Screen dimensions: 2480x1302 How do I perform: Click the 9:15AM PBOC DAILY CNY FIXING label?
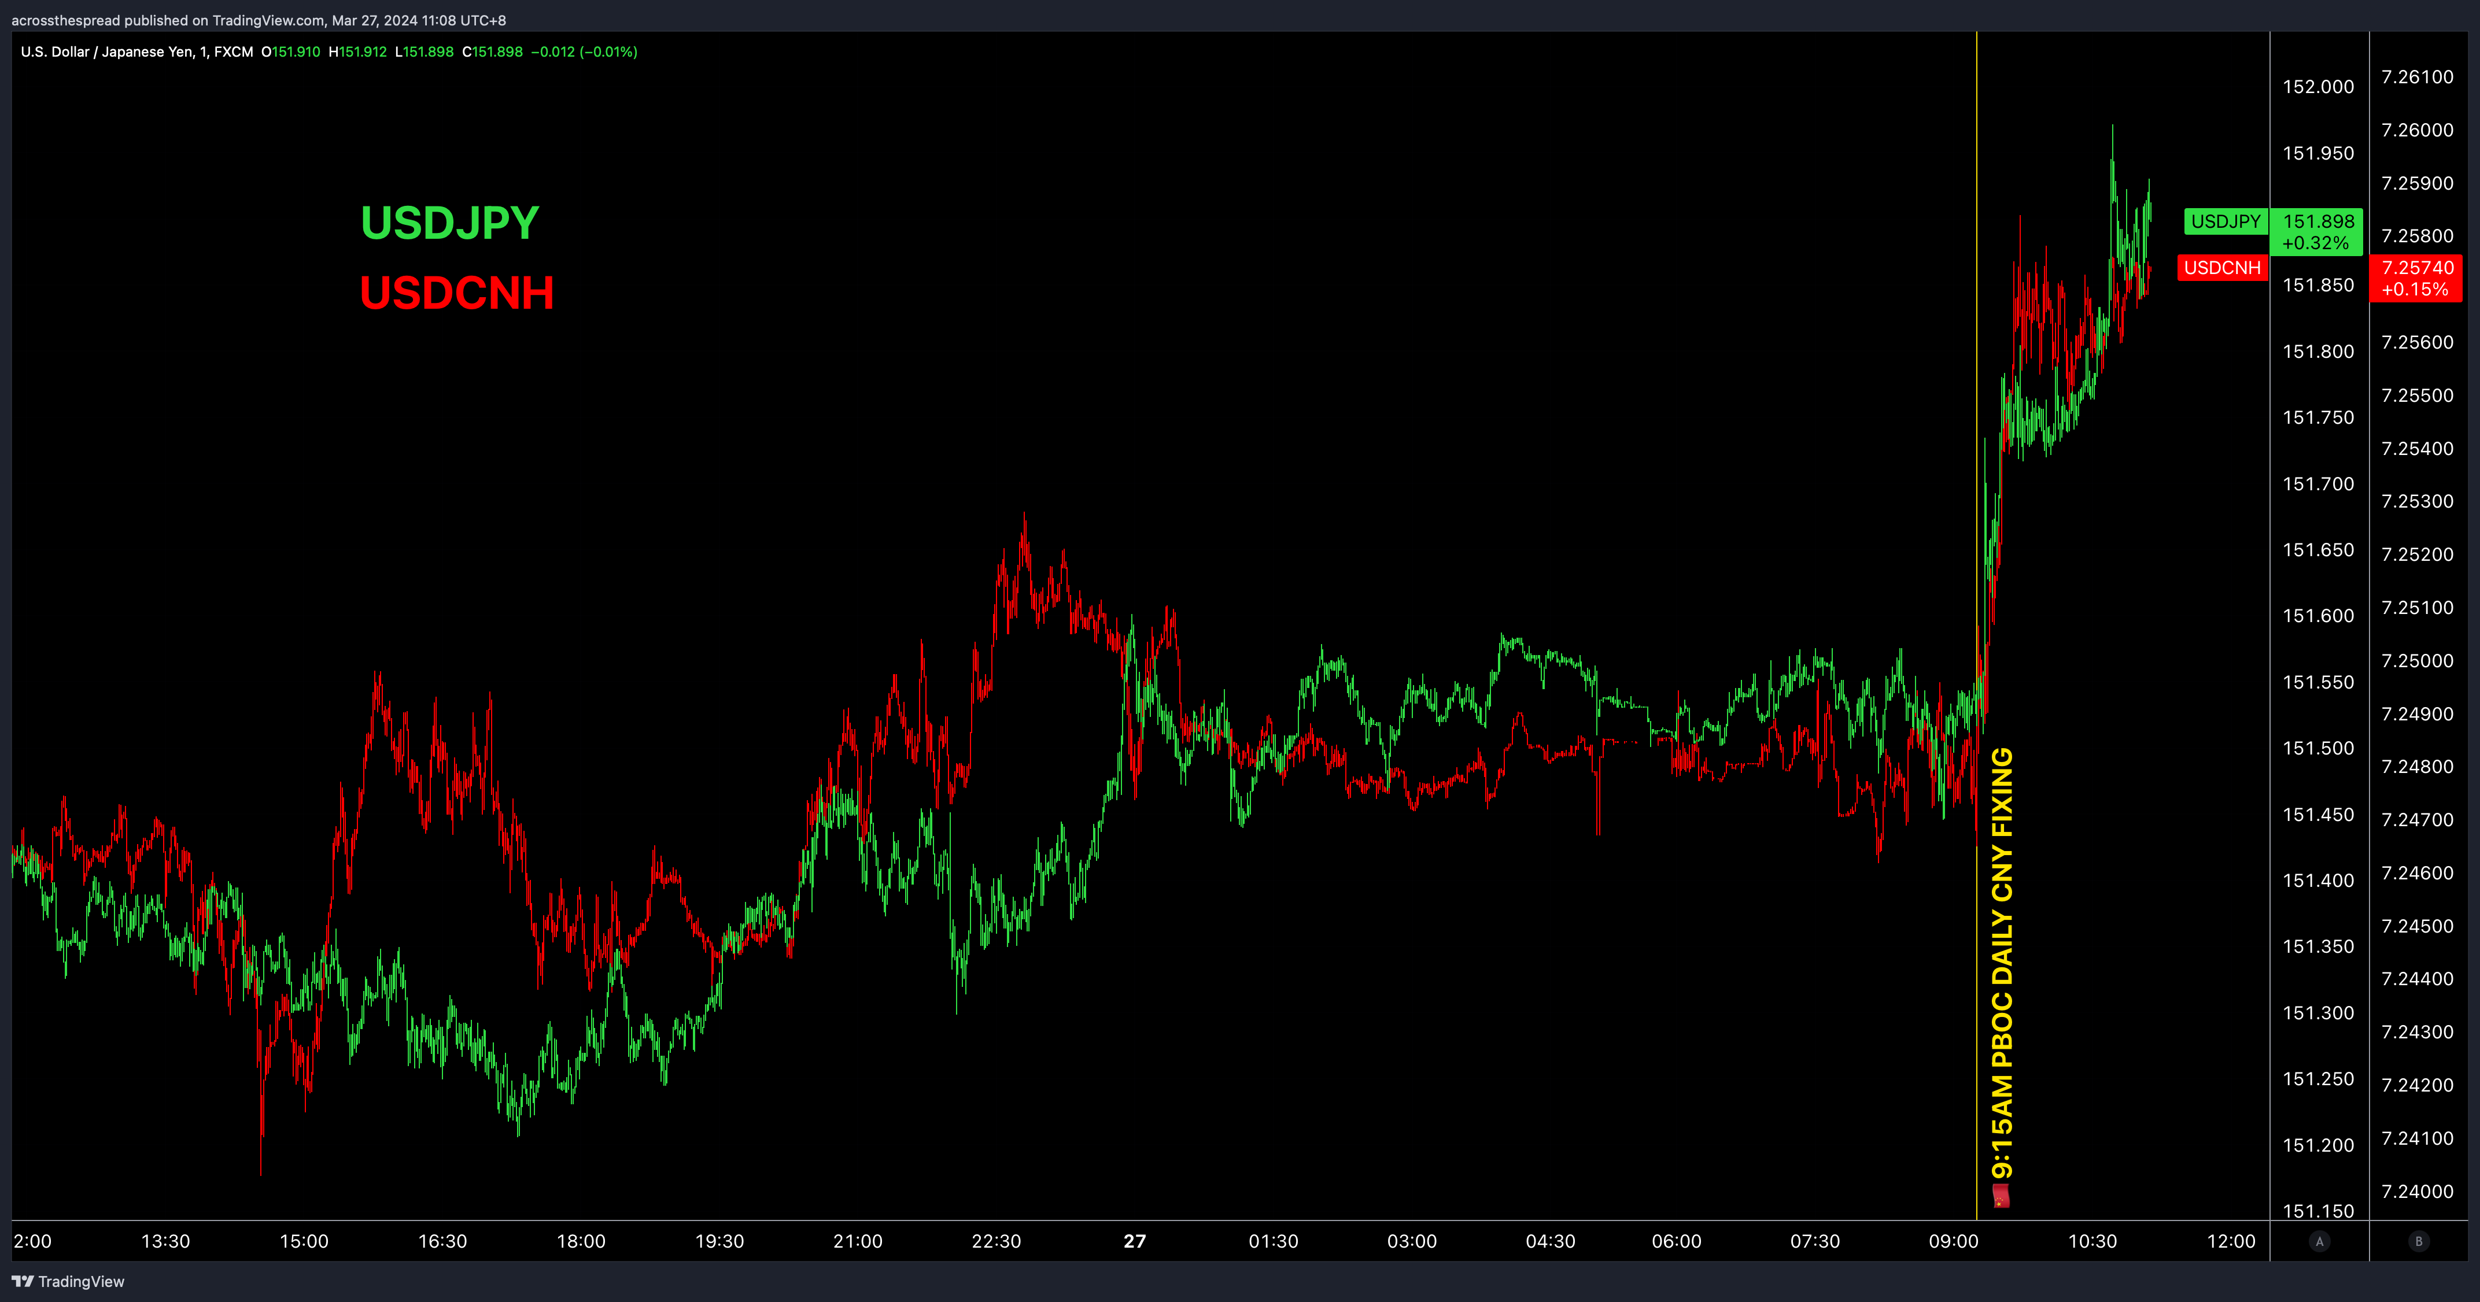click(2002, 962)
